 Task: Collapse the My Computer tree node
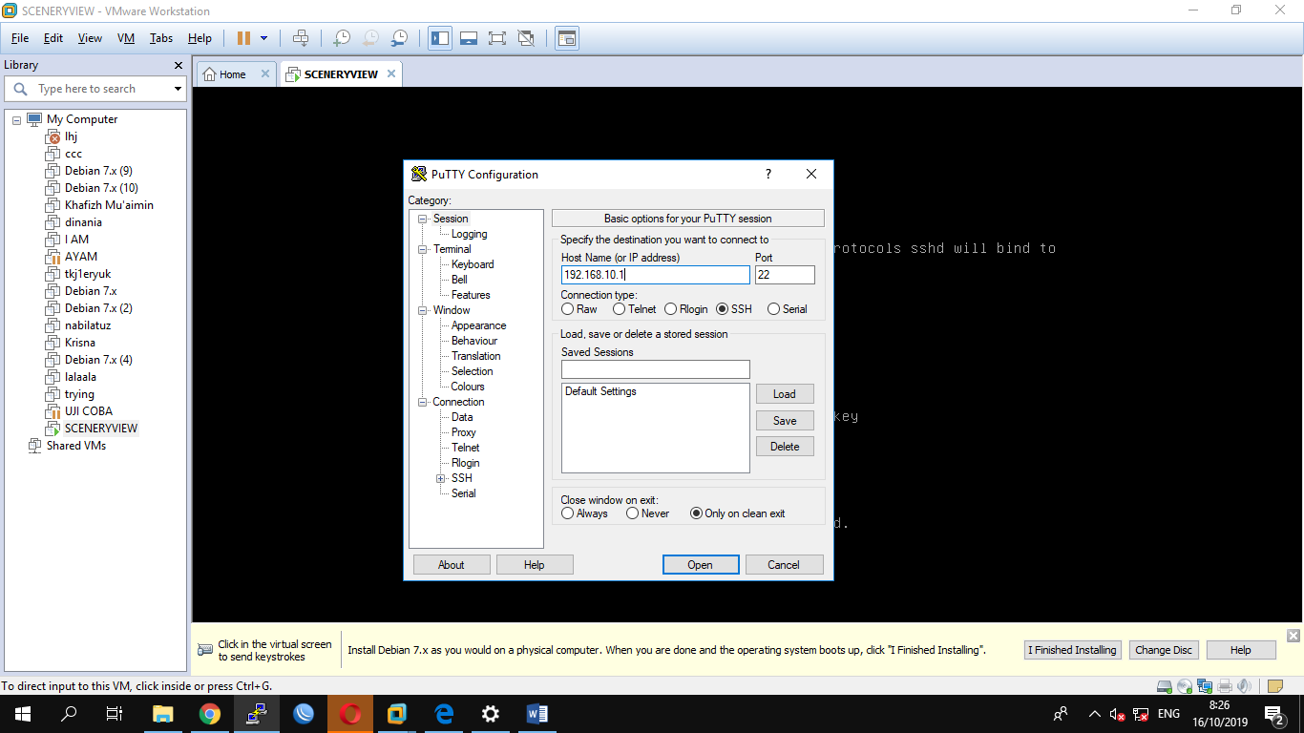(x=16, y=119)
